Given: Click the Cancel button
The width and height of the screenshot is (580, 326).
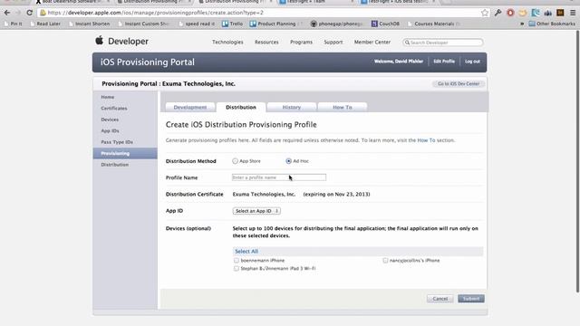Looking at the screenshot, I should 440,299.
